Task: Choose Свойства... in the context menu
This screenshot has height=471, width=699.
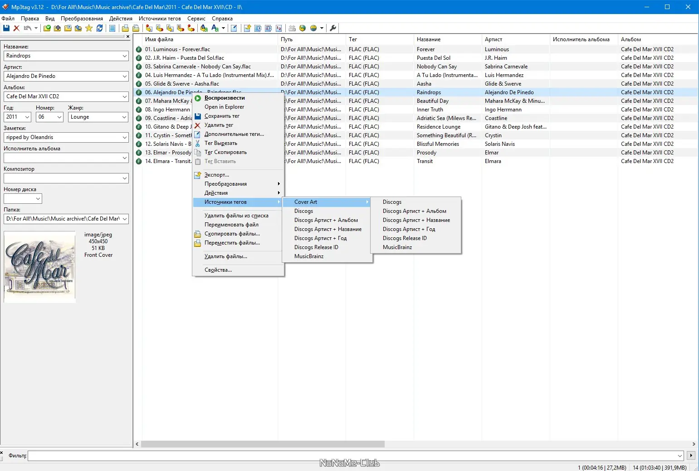Action: pos(239,270)
